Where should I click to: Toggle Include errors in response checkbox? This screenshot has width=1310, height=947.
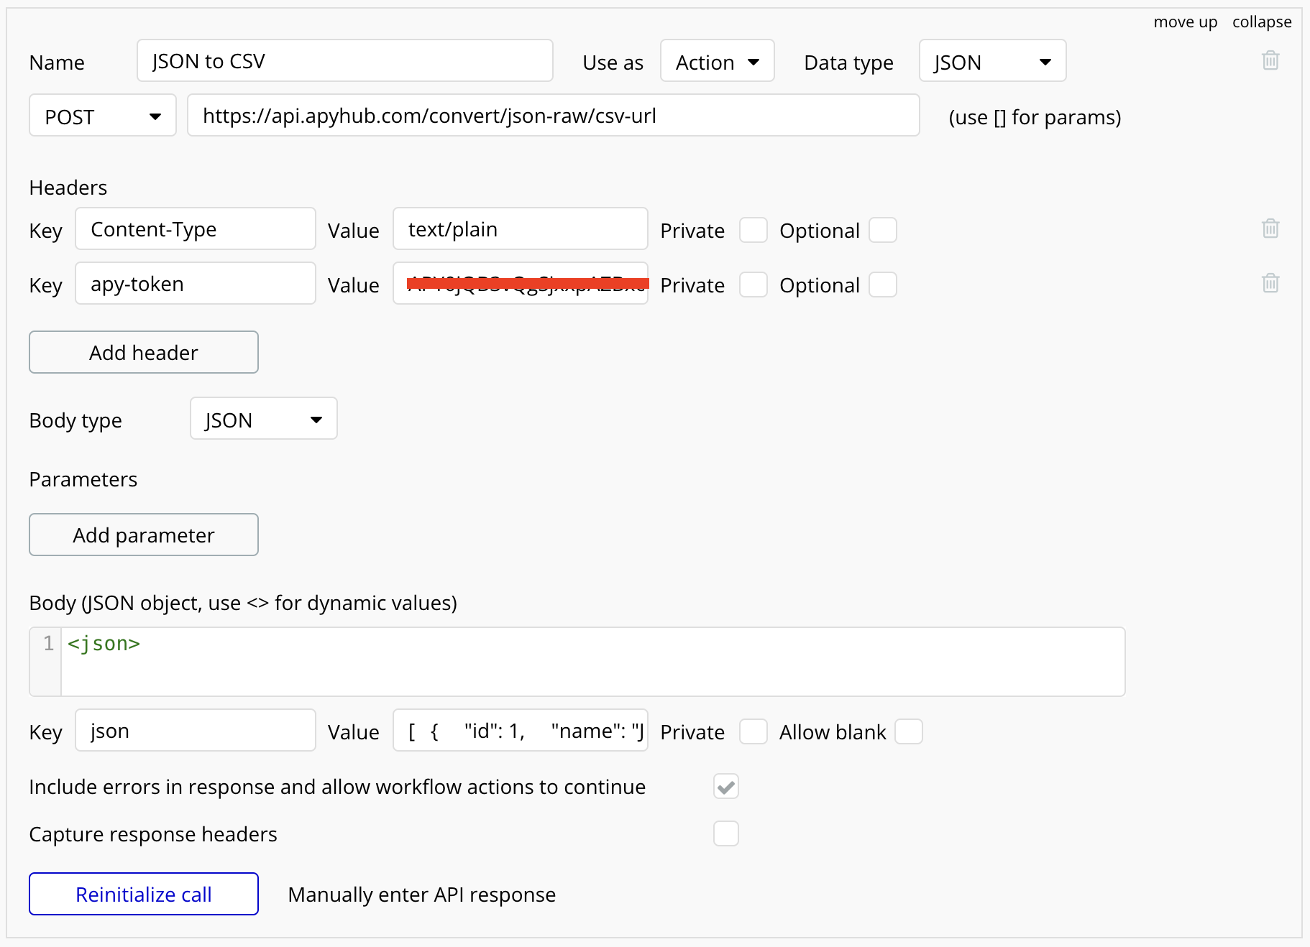pyautogui.click(x=726, y=786)
